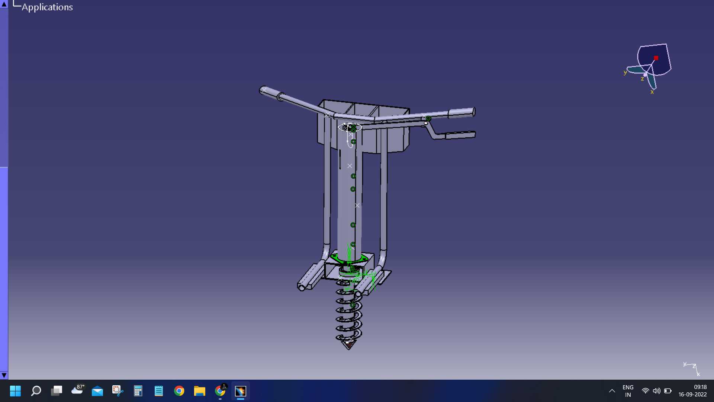Open Task View on taskbar
The height and width of the screenshot is (402, 714).
[57, 391]
